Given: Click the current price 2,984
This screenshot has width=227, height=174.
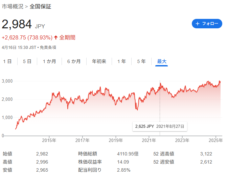Looking at the screenshot, I should 17,24.
